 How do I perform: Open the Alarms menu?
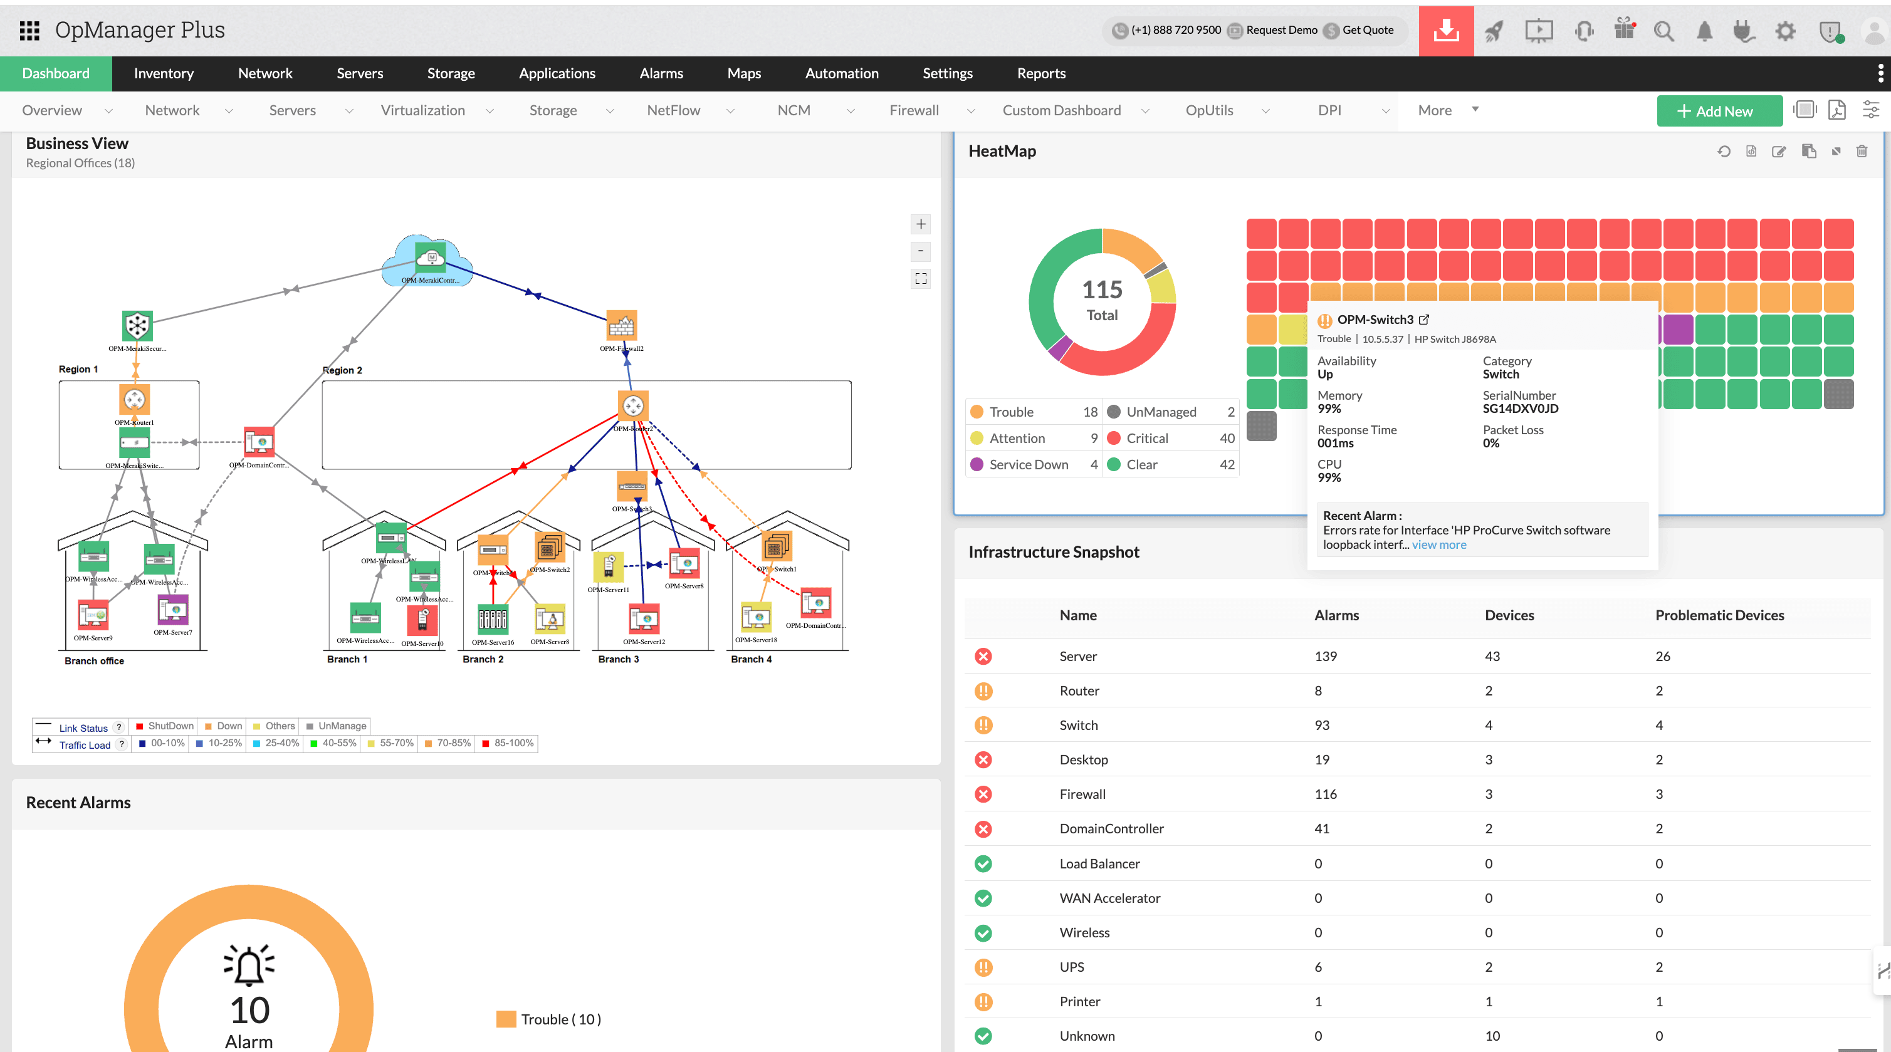coord(661,73)
